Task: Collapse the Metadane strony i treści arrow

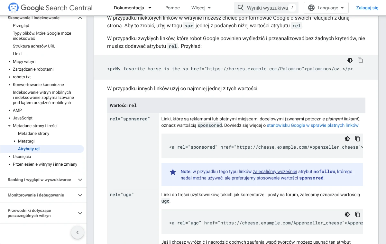Action: coord(9,126)
